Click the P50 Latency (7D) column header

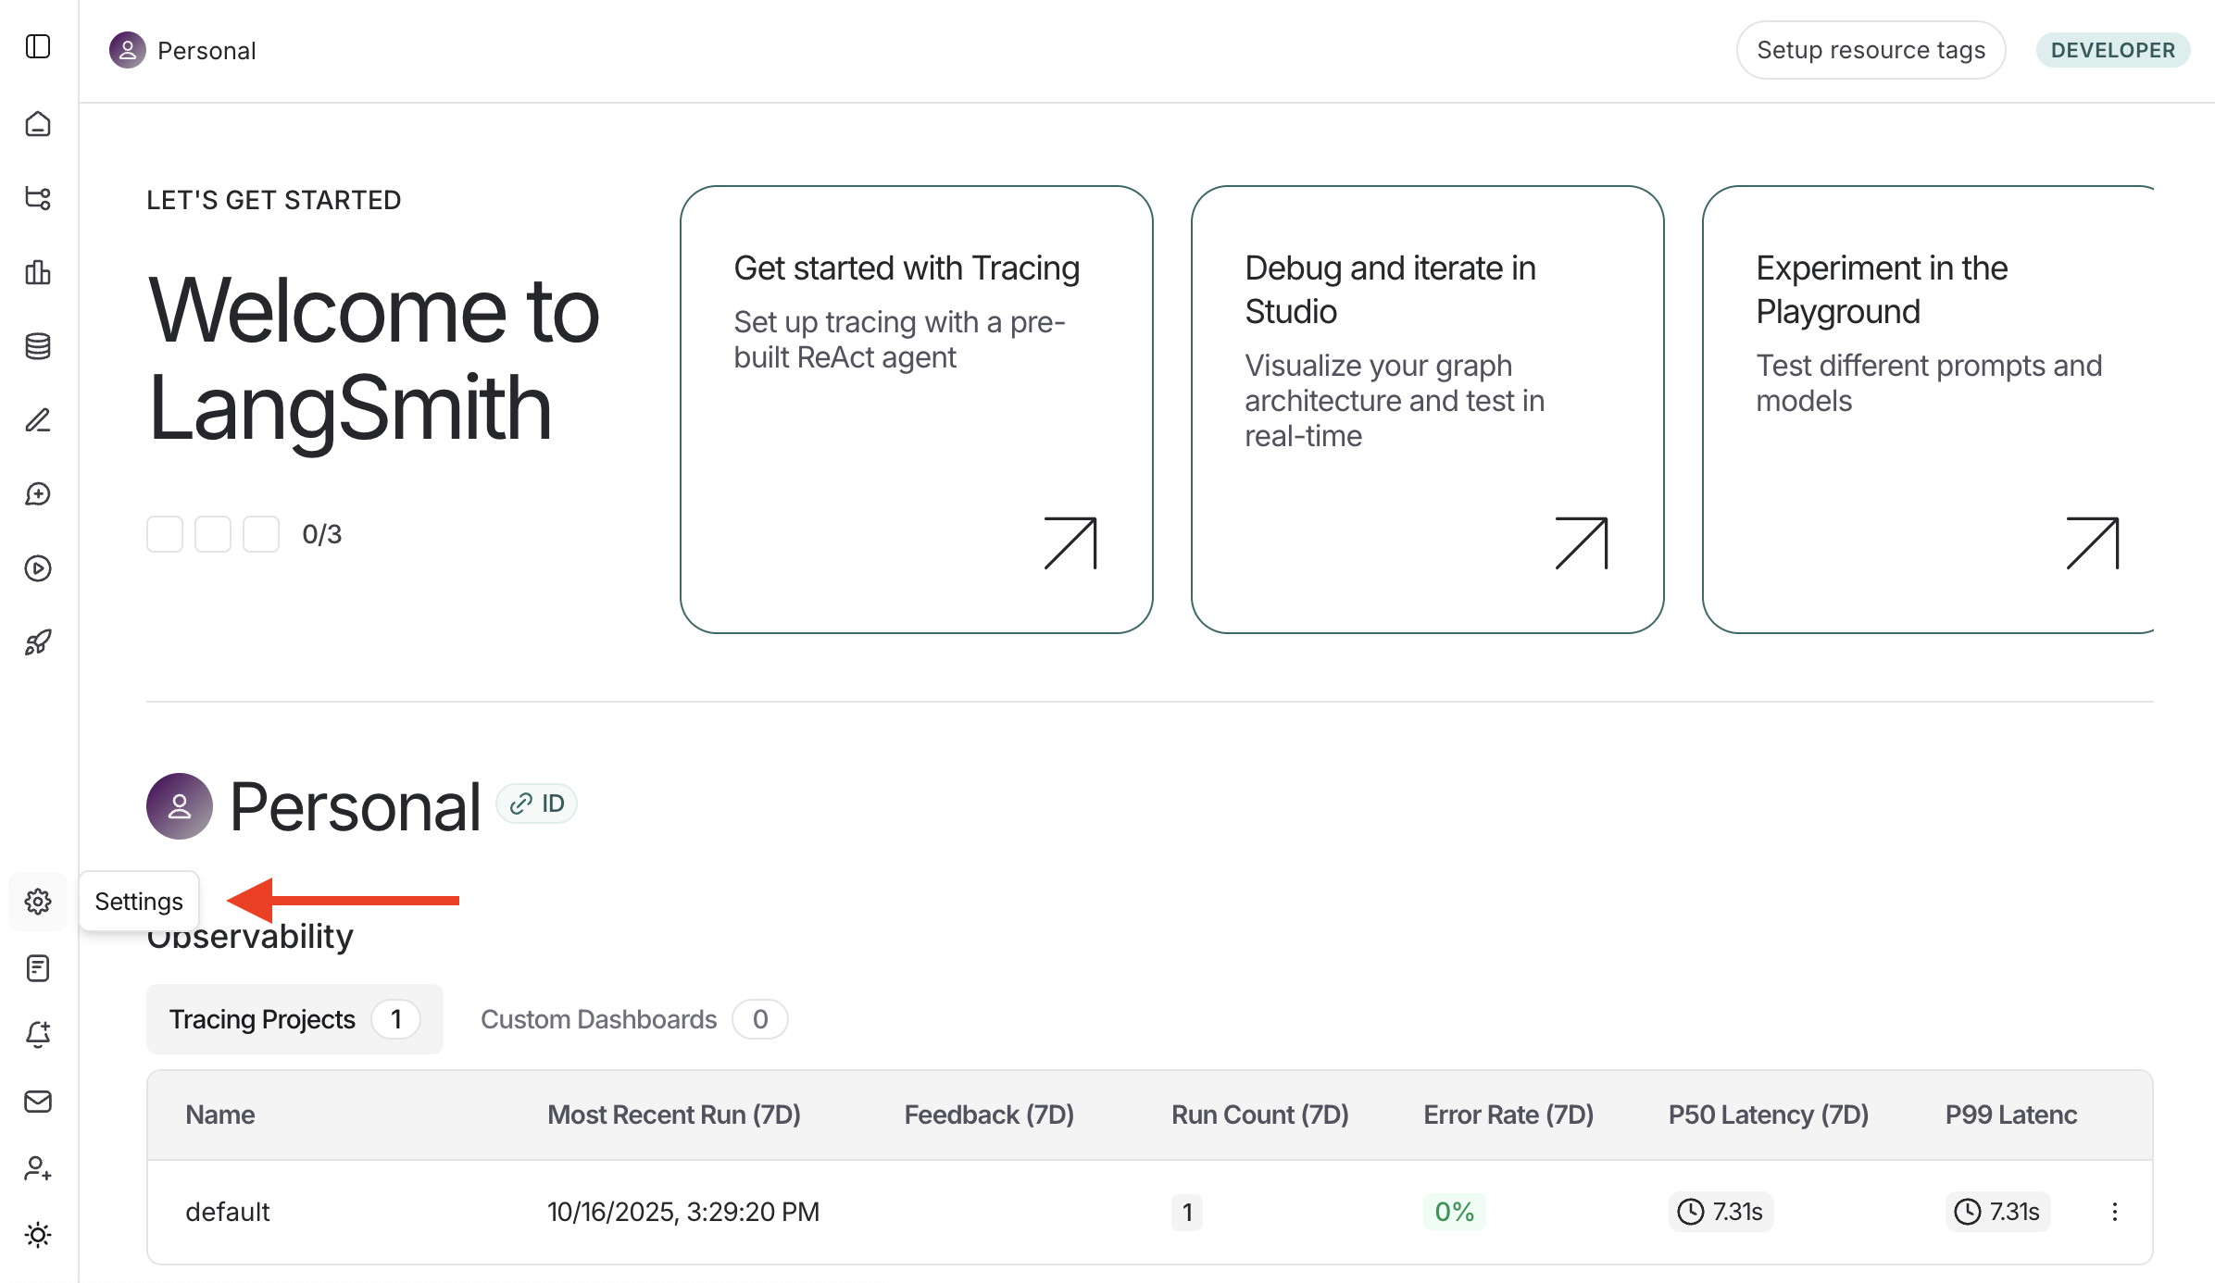coord(1769,1115)
